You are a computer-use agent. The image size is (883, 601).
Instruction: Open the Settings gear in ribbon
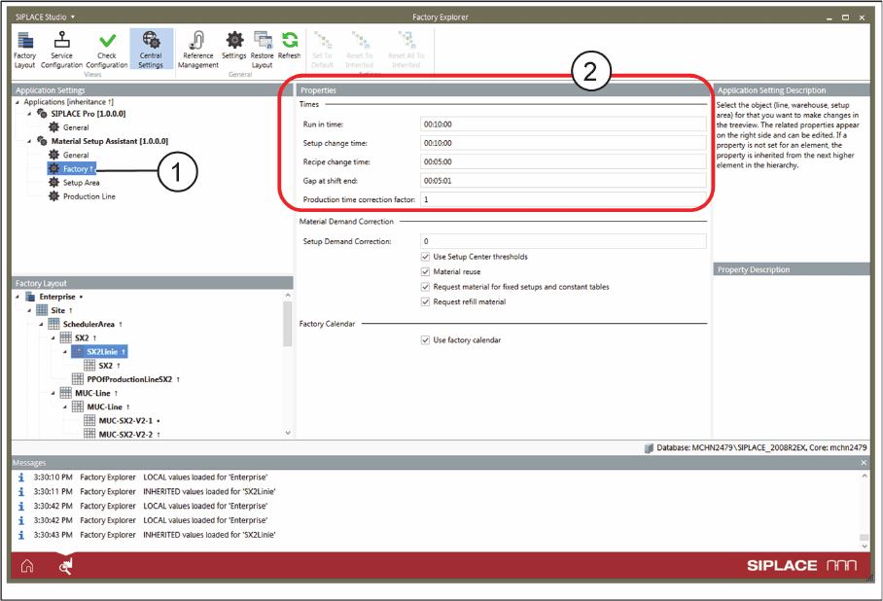(234, 45)
